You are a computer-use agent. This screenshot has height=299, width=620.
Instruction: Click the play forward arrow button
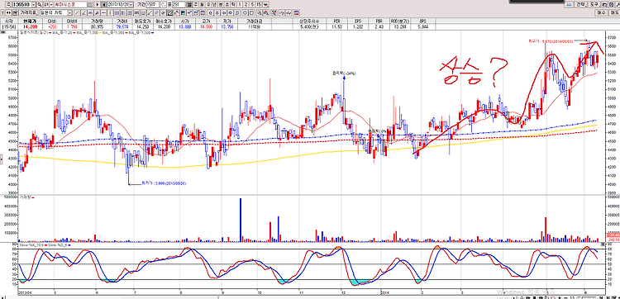[97, 4]
